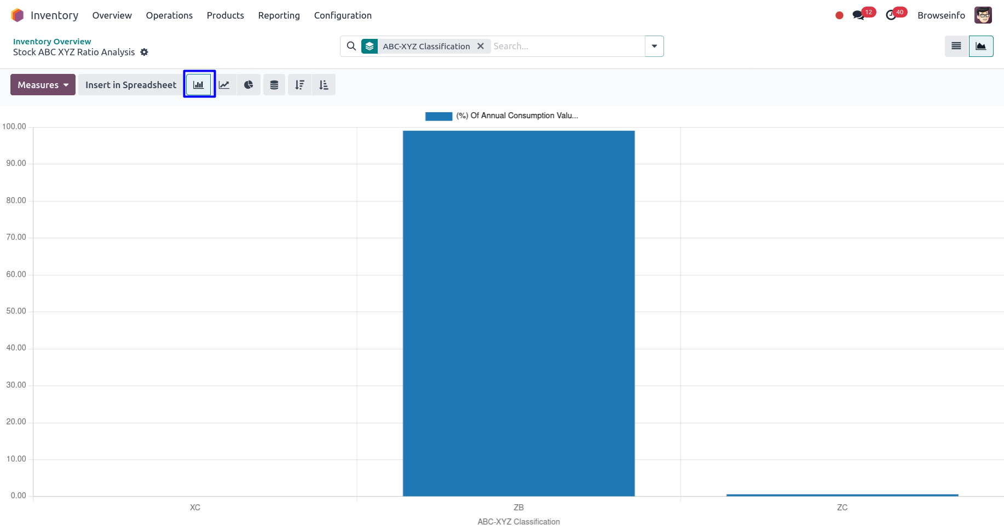Click the Inventory app logo
This screenshot has width=1004, height=530.
point(18,15)
